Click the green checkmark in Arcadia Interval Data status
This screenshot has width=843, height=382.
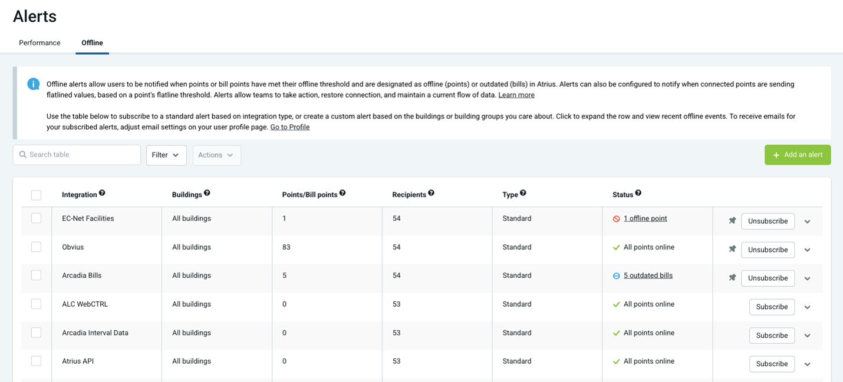pyautogui.click(x=616, y=333)
